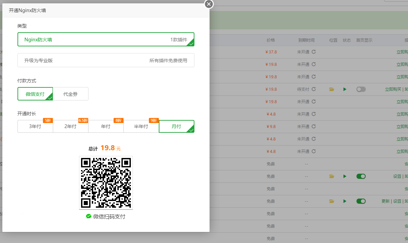Image resolution: width=408 pixels, height=243 pixels.
Task: Pick the 2年付 duration option
Action: coord(71,126)
